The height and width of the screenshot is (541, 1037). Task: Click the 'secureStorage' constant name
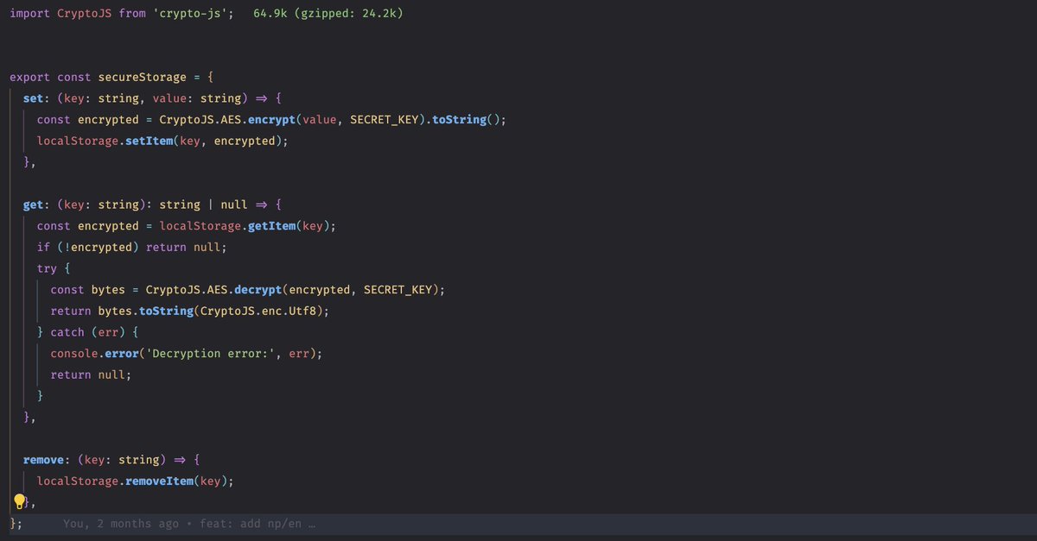(142, 77)
